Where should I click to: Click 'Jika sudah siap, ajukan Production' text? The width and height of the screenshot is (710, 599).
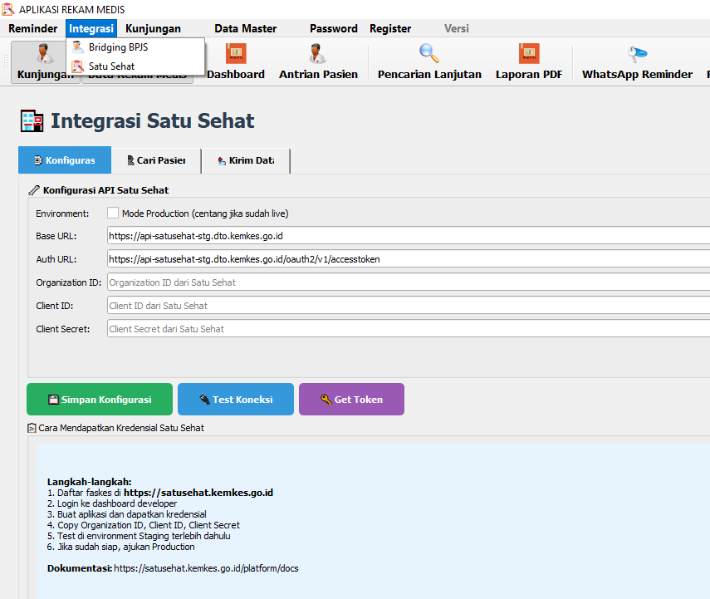point(126,547)
